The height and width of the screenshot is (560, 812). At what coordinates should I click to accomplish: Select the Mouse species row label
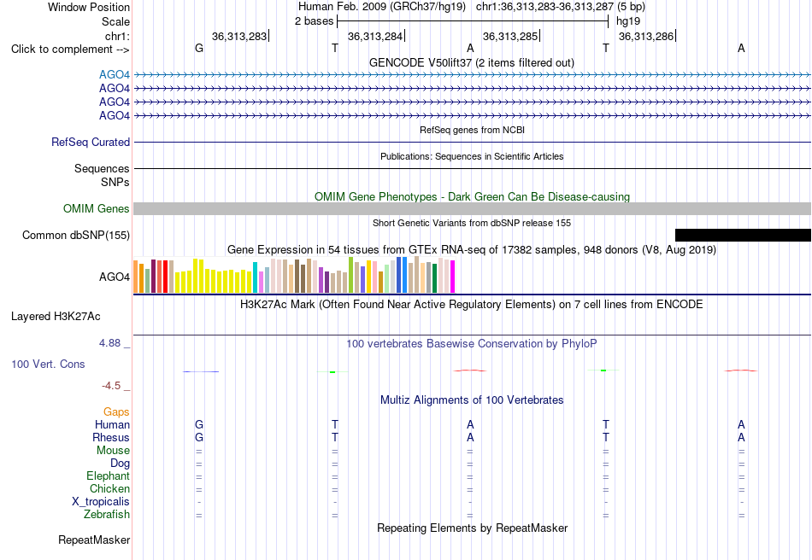coord(113,451)
